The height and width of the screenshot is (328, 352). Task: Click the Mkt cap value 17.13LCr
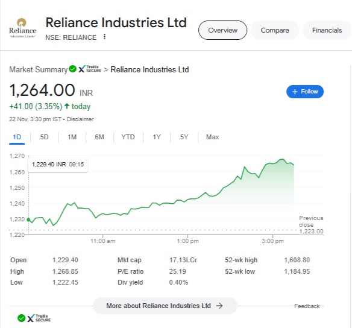[x=183, y=260]
